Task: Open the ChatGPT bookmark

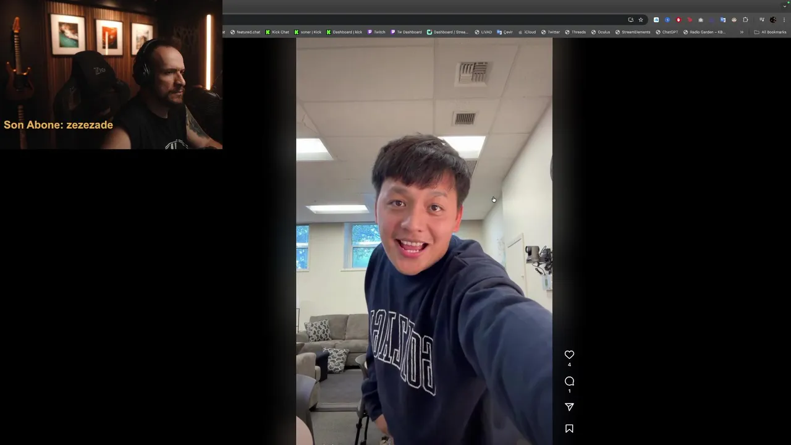Action: (x=667, y=32)
